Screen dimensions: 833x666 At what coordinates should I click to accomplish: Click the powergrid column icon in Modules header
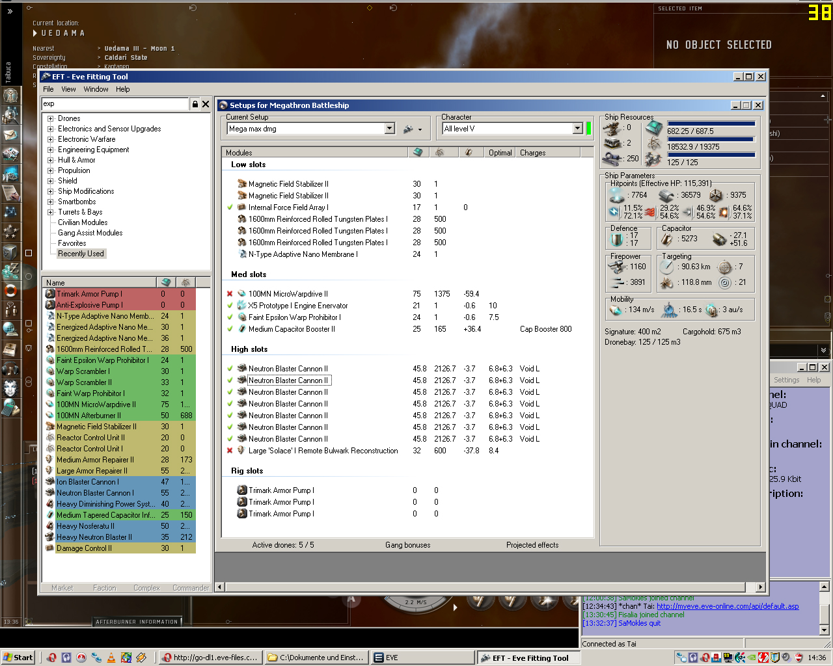point(440,152)
